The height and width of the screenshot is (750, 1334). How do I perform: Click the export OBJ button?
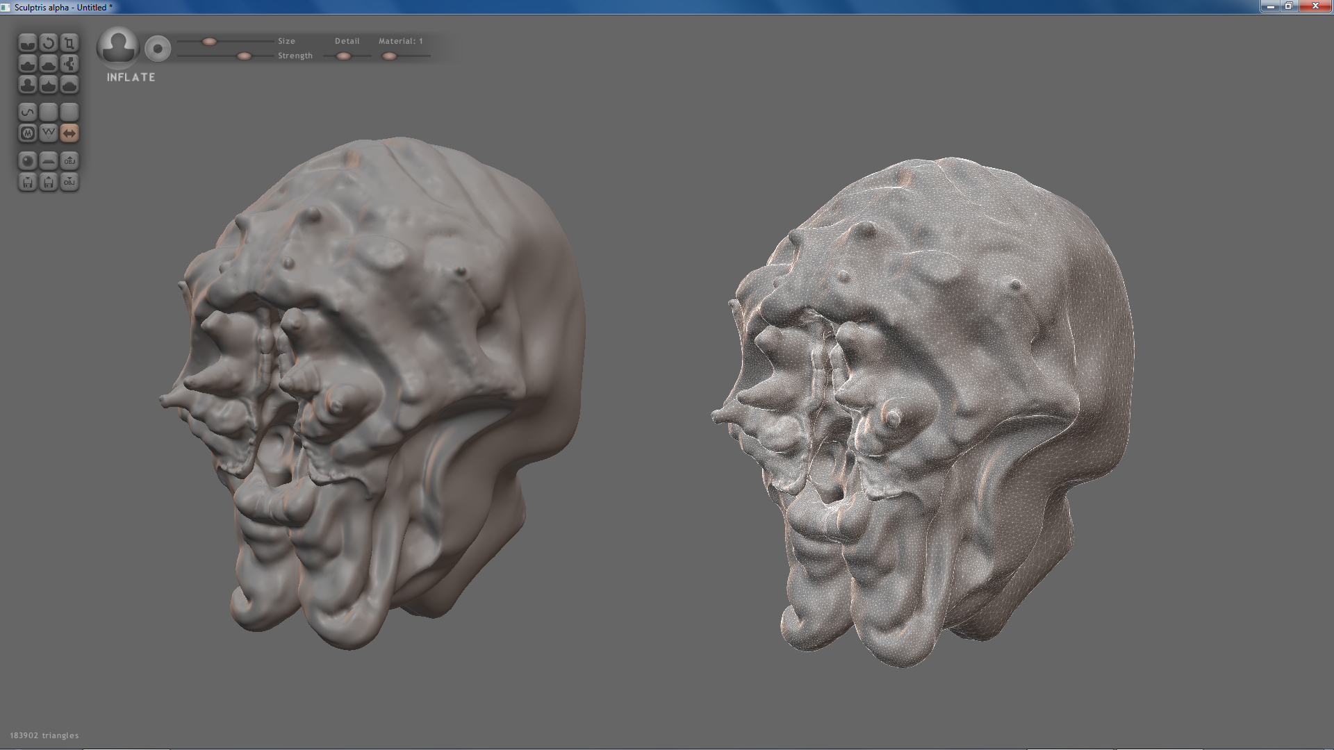coord(69,182)
